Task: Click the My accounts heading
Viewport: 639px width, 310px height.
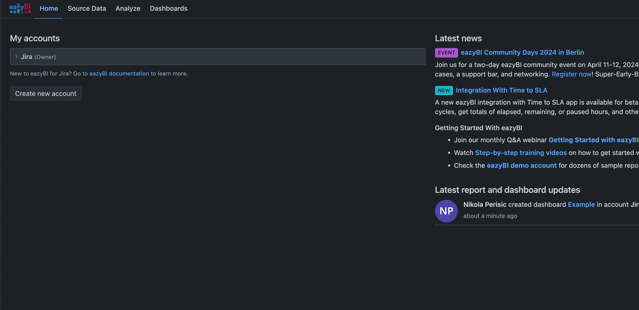Action: [35, 38]
